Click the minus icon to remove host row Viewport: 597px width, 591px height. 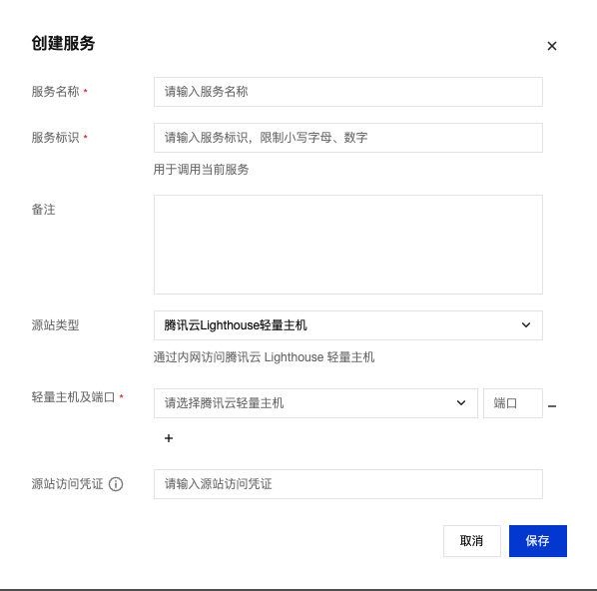pos(552,406)
